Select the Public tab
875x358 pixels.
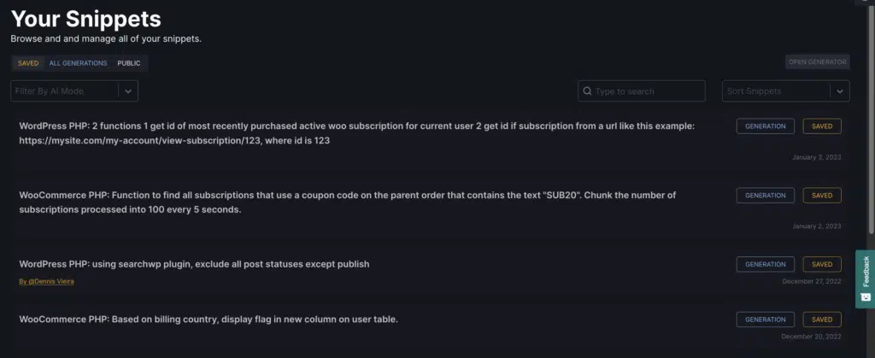tap(129, 63)
